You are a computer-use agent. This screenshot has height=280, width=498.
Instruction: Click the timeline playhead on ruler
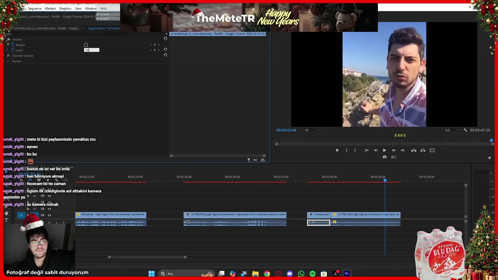coord(385,180)
